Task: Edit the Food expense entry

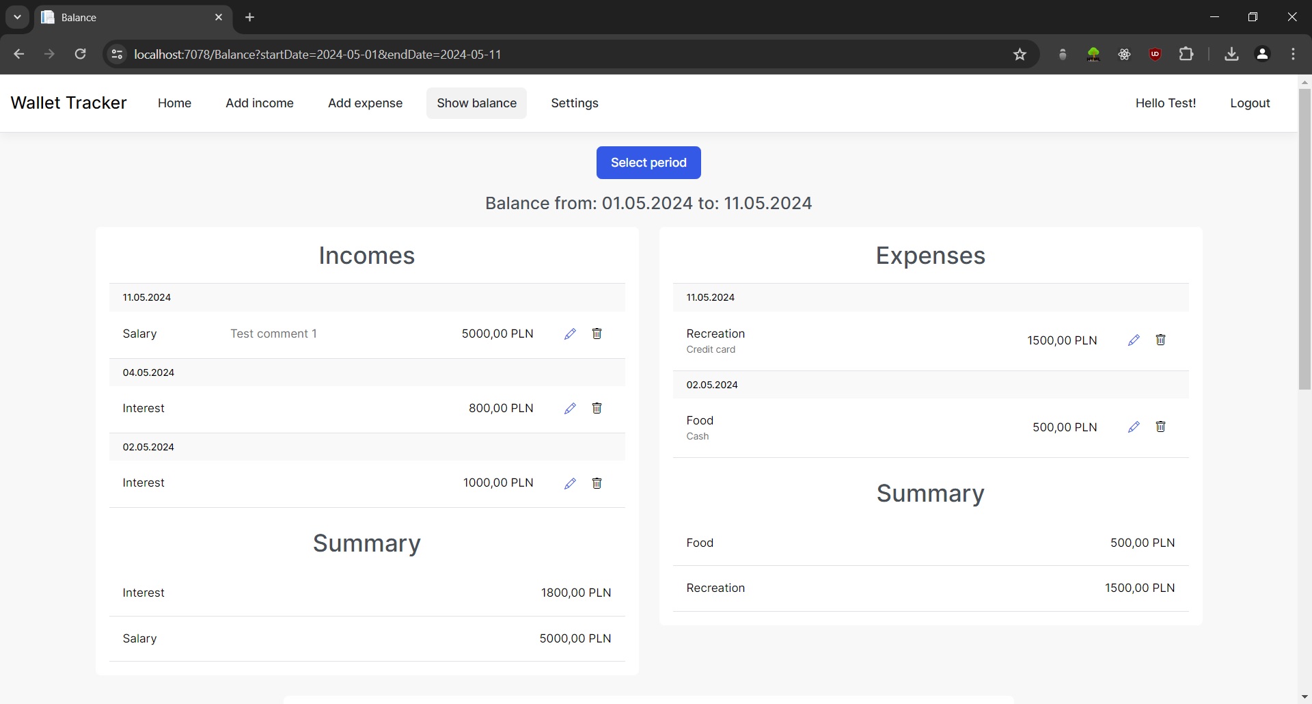Action: (x=1134, y=427)
